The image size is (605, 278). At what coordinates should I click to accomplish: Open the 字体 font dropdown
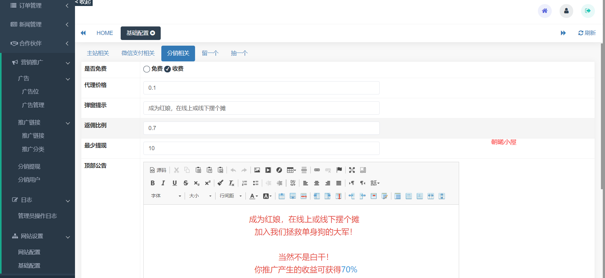click(x=166, y=196)
